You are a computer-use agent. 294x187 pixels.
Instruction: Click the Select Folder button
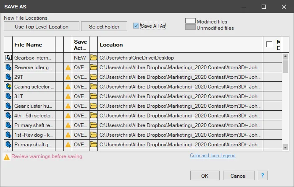click(x=104, y=26)
